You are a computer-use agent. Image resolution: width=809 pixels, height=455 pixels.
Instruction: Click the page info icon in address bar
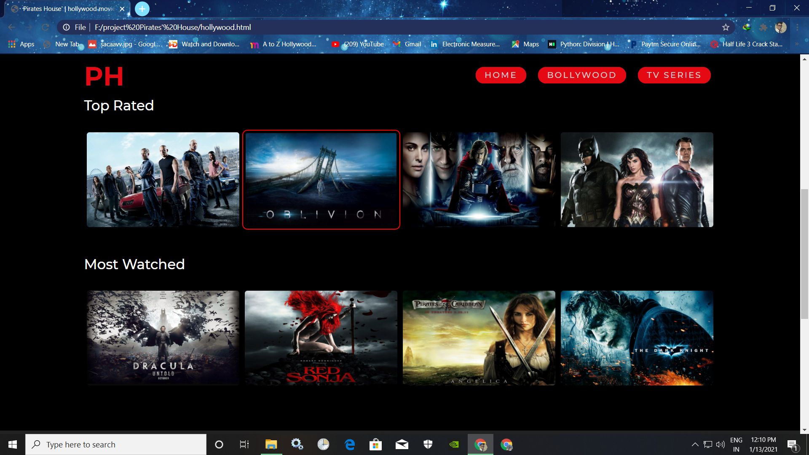67,27
